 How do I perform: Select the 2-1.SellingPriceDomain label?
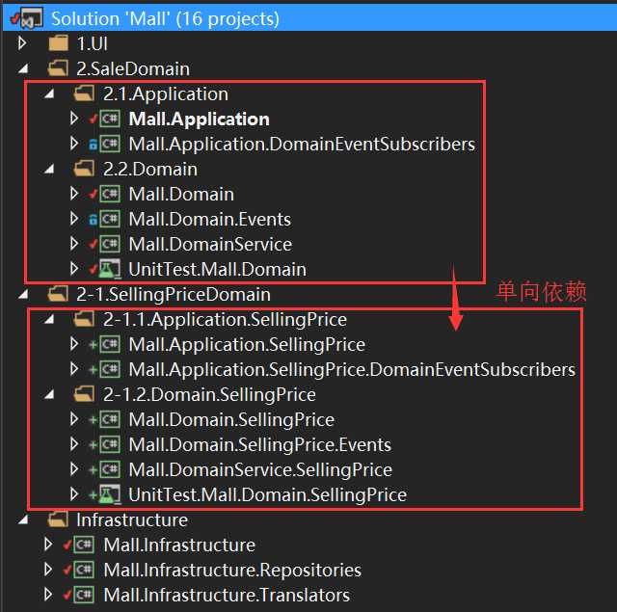174,295
